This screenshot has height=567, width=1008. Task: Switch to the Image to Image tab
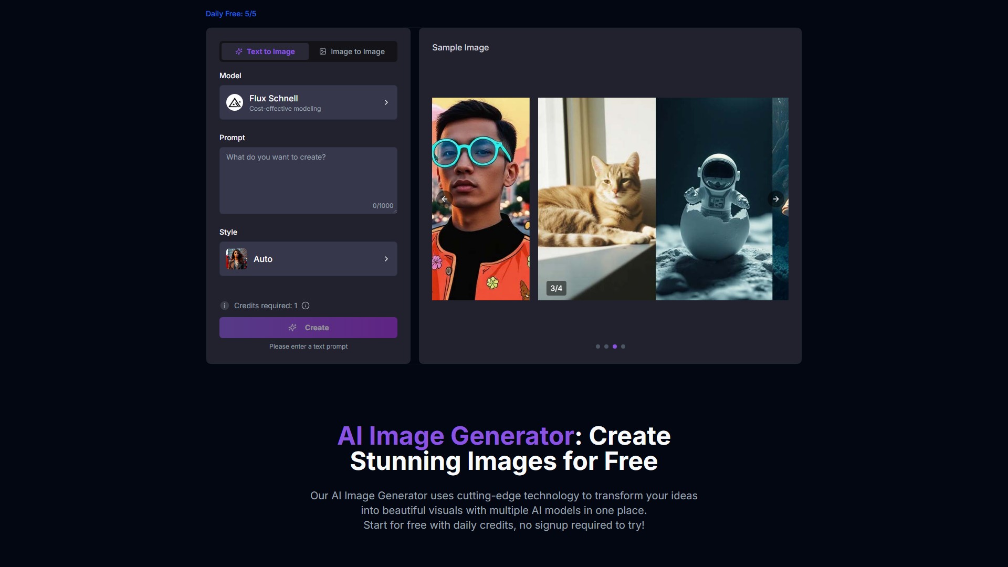[x=352, y=51]
